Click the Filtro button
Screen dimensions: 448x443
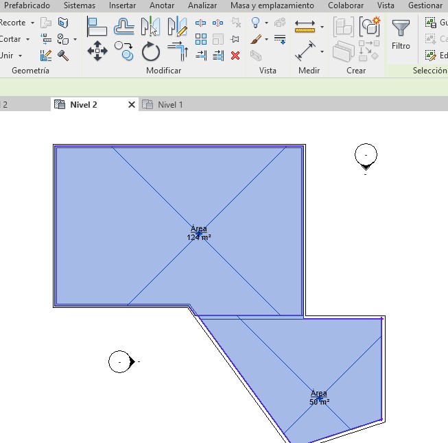[x=401, y=34]
